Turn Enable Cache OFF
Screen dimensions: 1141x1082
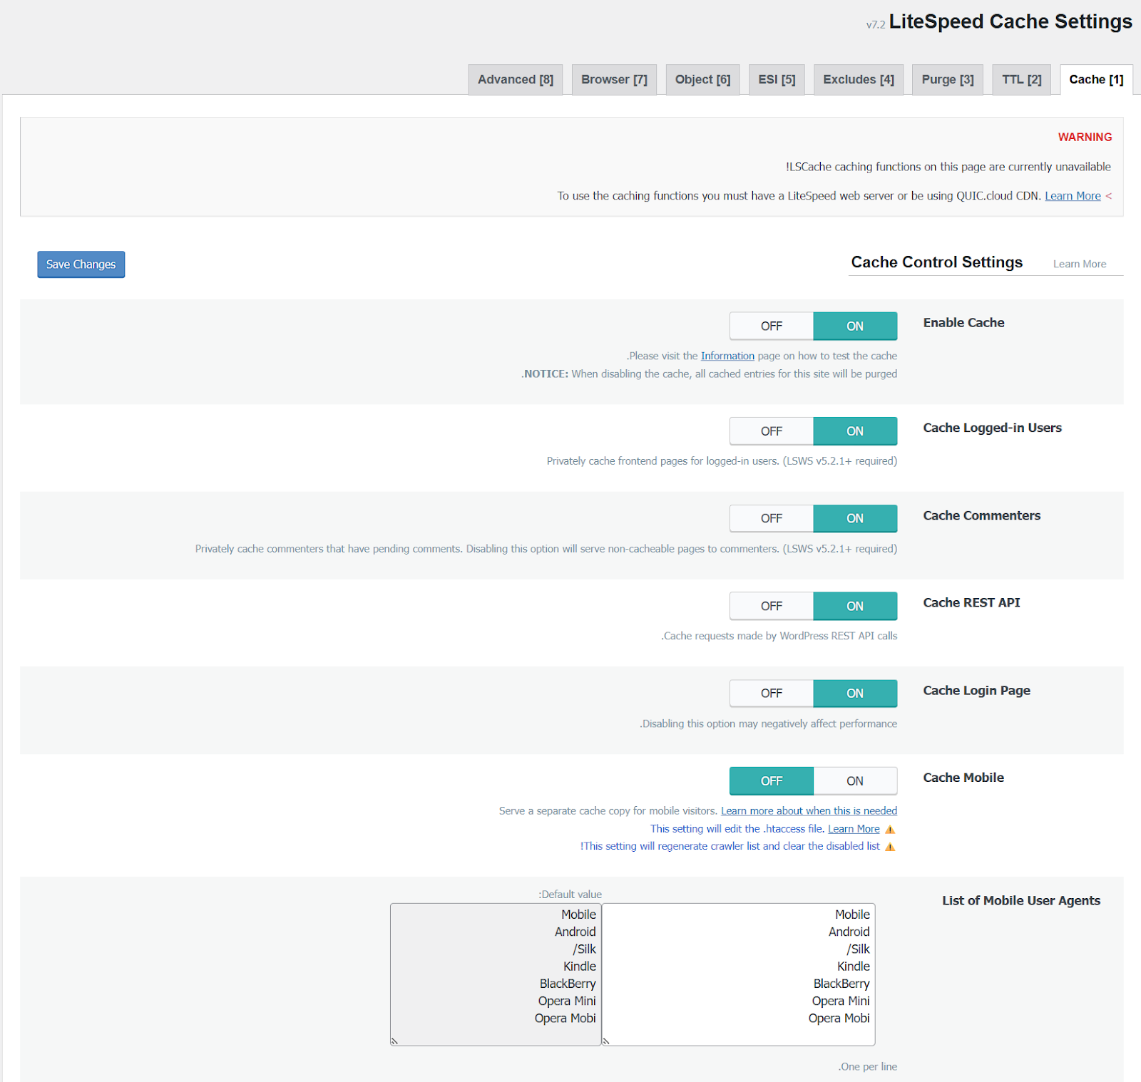click(771, 326)
